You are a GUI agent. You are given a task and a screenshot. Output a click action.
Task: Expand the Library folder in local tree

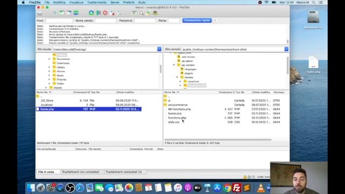point(49,67)
